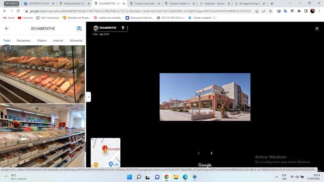Open YouTube bookmark
Image resolution: width=324 pixels, height=182 pixels.
pyautogui.click(x=25, y=18)
